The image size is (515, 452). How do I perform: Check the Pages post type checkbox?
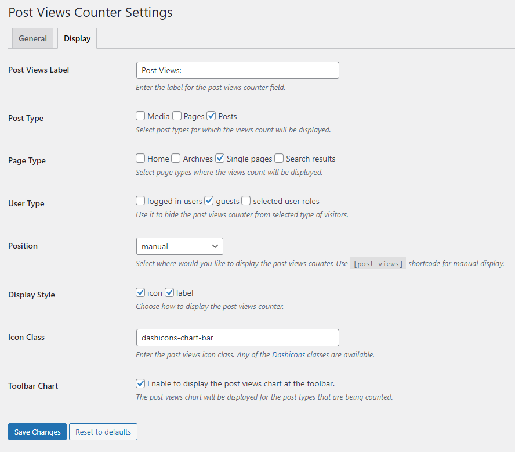pyautogui.click(x=176, y=115)
